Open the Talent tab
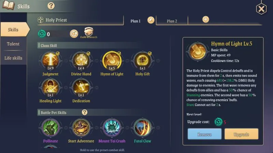 coord(13,44)
